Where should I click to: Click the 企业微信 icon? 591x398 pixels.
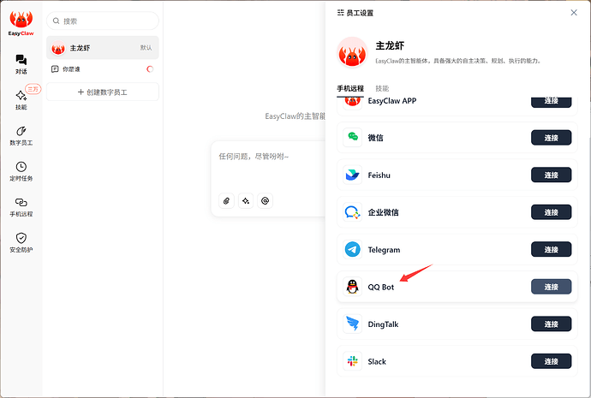[x=352, y=212]
